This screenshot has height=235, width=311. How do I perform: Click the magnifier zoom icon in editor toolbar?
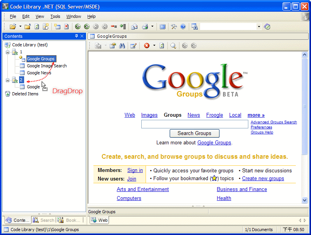point(173,46)
